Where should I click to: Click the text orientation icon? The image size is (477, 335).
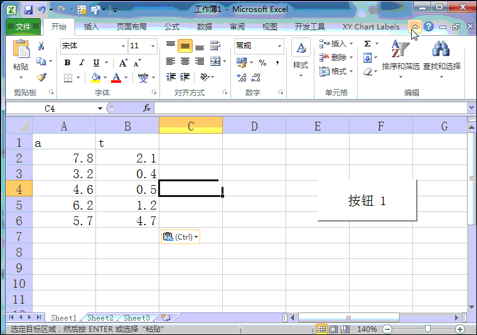click(x=205, y=77)
